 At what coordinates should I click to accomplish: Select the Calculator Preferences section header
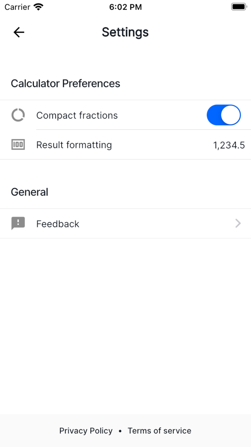pyautogui.click(x=65, y=83)
